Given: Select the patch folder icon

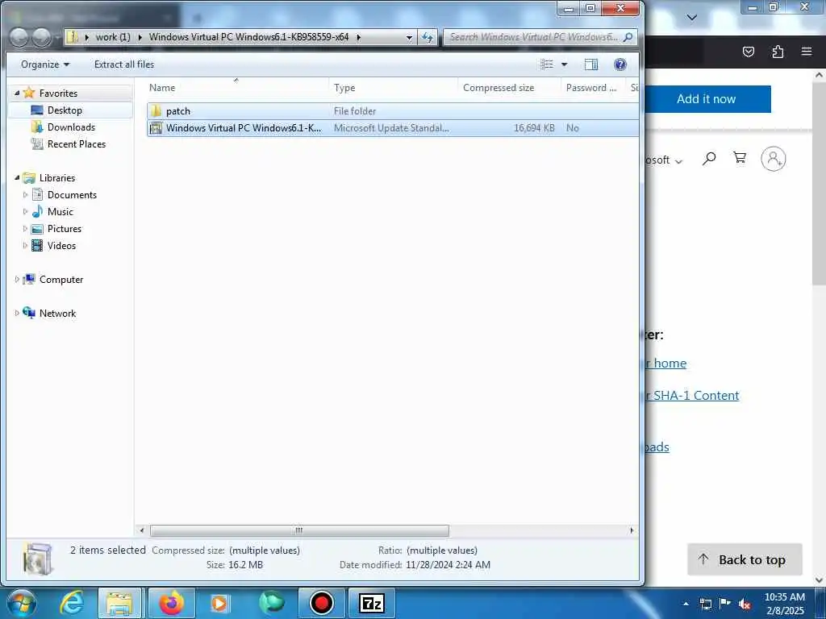Looking at the screenshot, I should coord(156,111).
